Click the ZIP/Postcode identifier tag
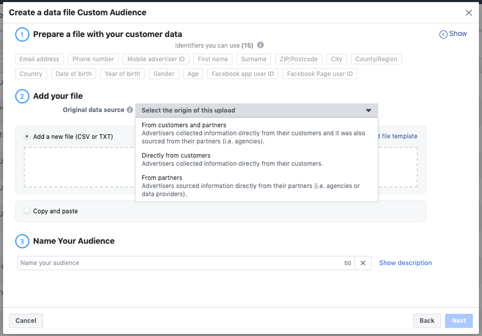 298,59
